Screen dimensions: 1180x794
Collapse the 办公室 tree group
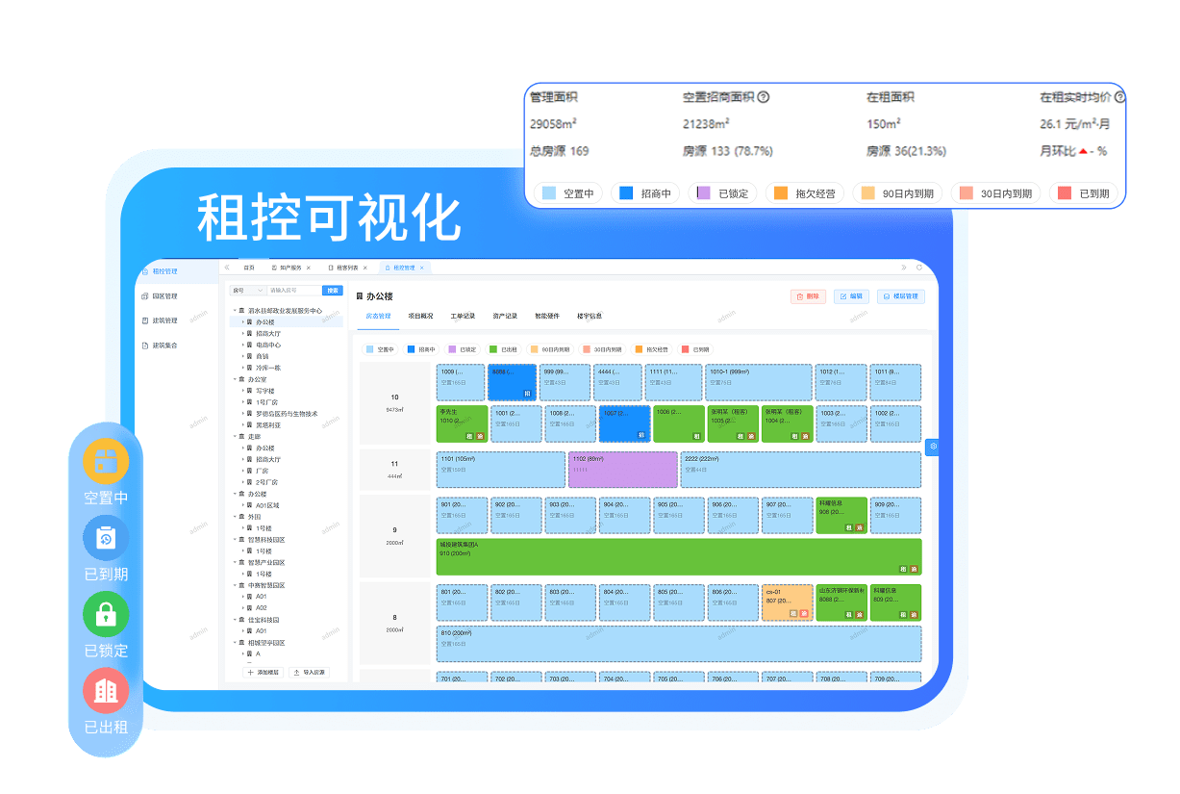pyautogui.click(x=235, y=379)
